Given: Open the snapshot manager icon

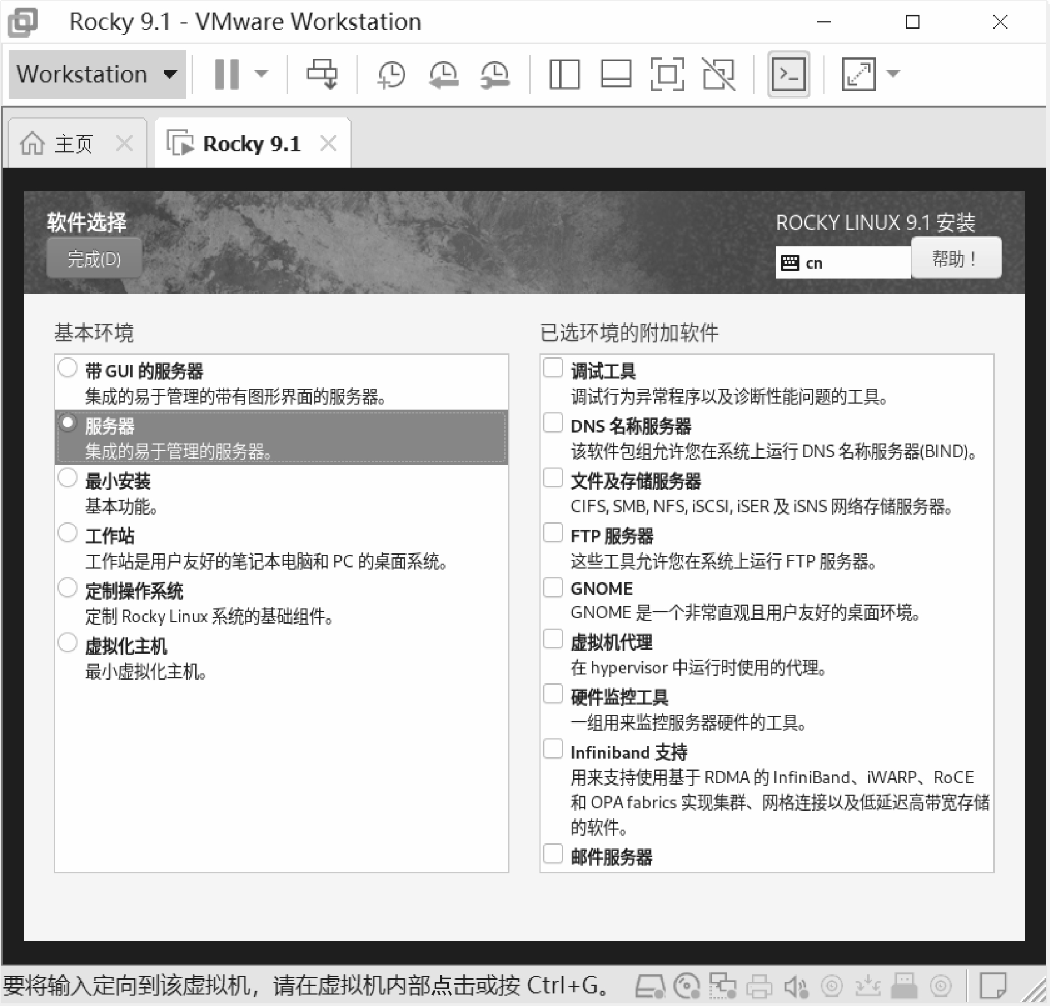Looking at the screenshot, I should point(495,74).
